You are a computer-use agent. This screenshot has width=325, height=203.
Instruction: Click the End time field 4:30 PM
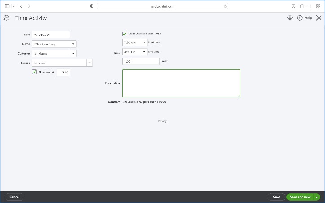pyautogui.click(x=132, y=52)
